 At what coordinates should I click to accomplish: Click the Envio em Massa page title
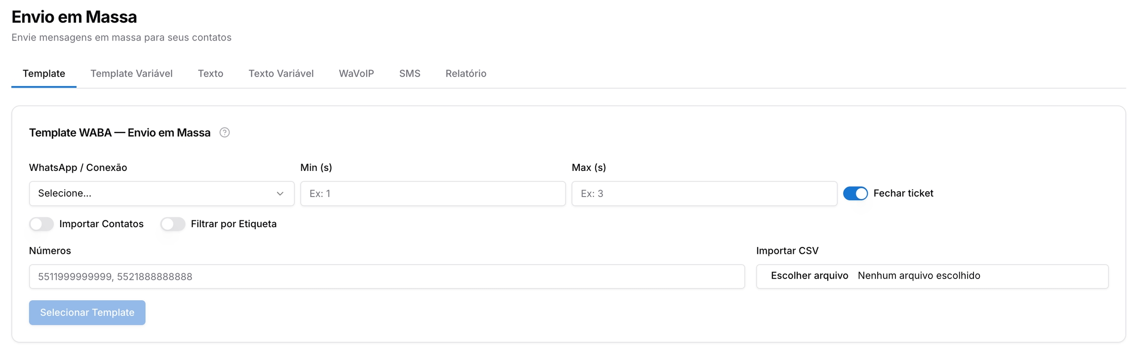pos(74,17)
